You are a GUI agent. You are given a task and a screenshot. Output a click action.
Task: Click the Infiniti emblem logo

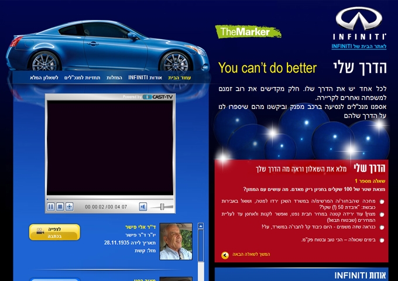coord(359,18)
